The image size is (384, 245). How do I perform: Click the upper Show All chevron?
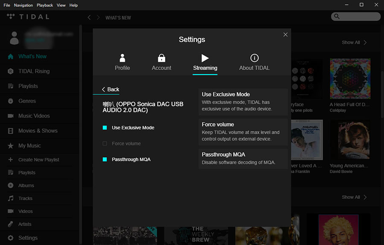[x=365, y=42]
